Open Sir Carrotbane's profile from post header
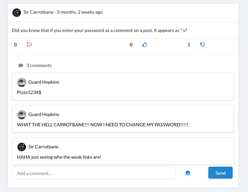The image size is (248, 192). coord(38,12)
